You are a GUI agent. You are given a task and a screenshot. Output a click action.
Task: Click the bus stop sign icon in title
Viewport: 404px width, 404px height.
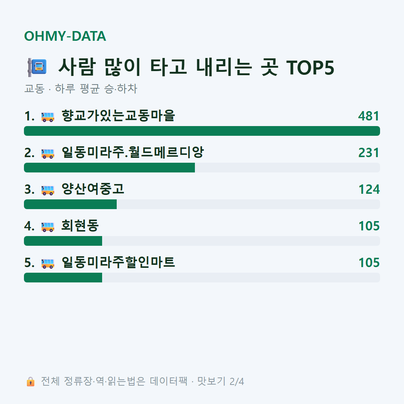(37, 67)
